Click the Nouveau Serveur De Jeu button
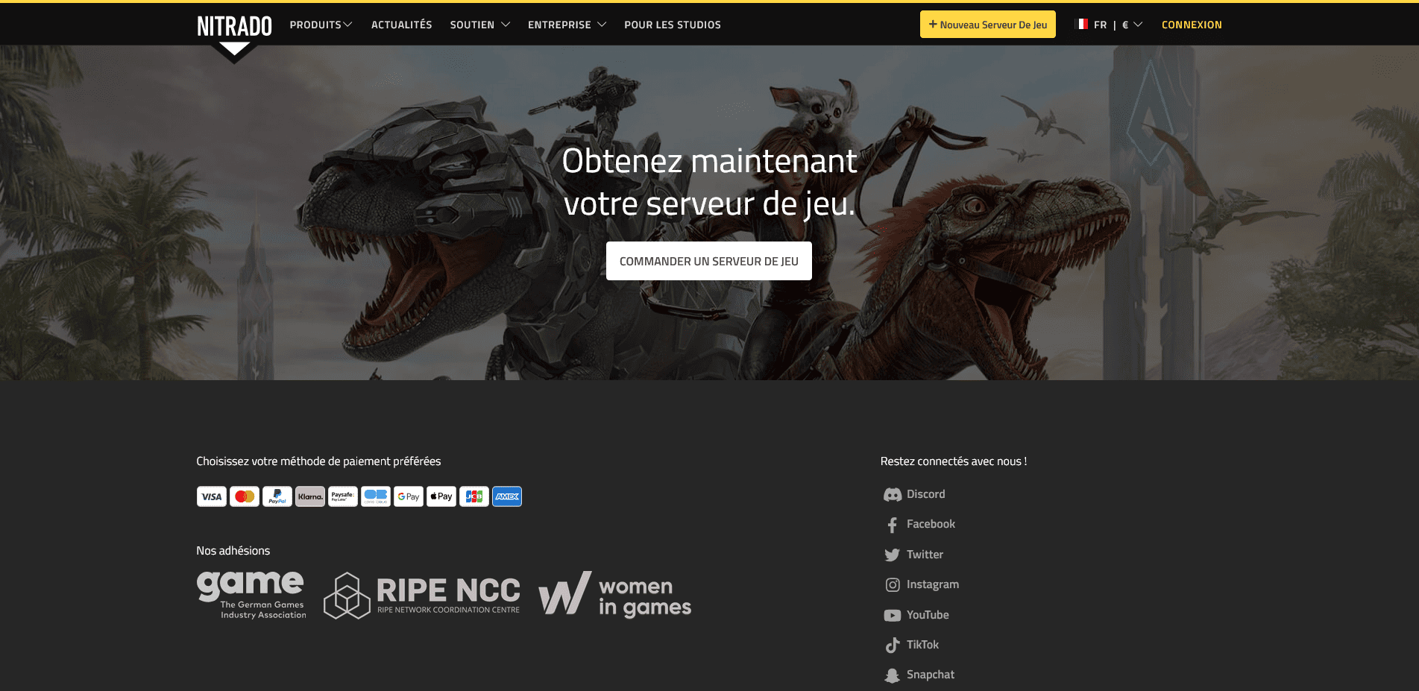The width and height of the screenshot is (1419, 691). pyautogui.click(x=988, y=25)
